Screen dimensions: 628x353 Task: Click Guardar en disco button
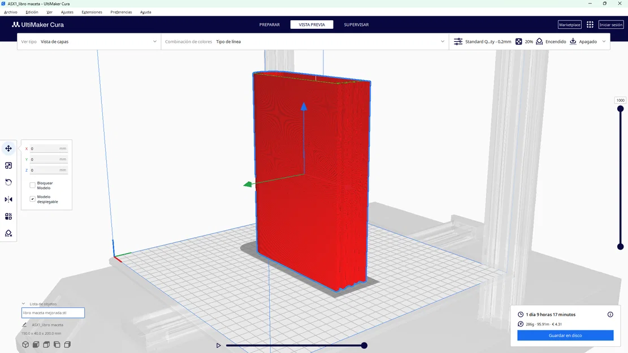point(565,335)
